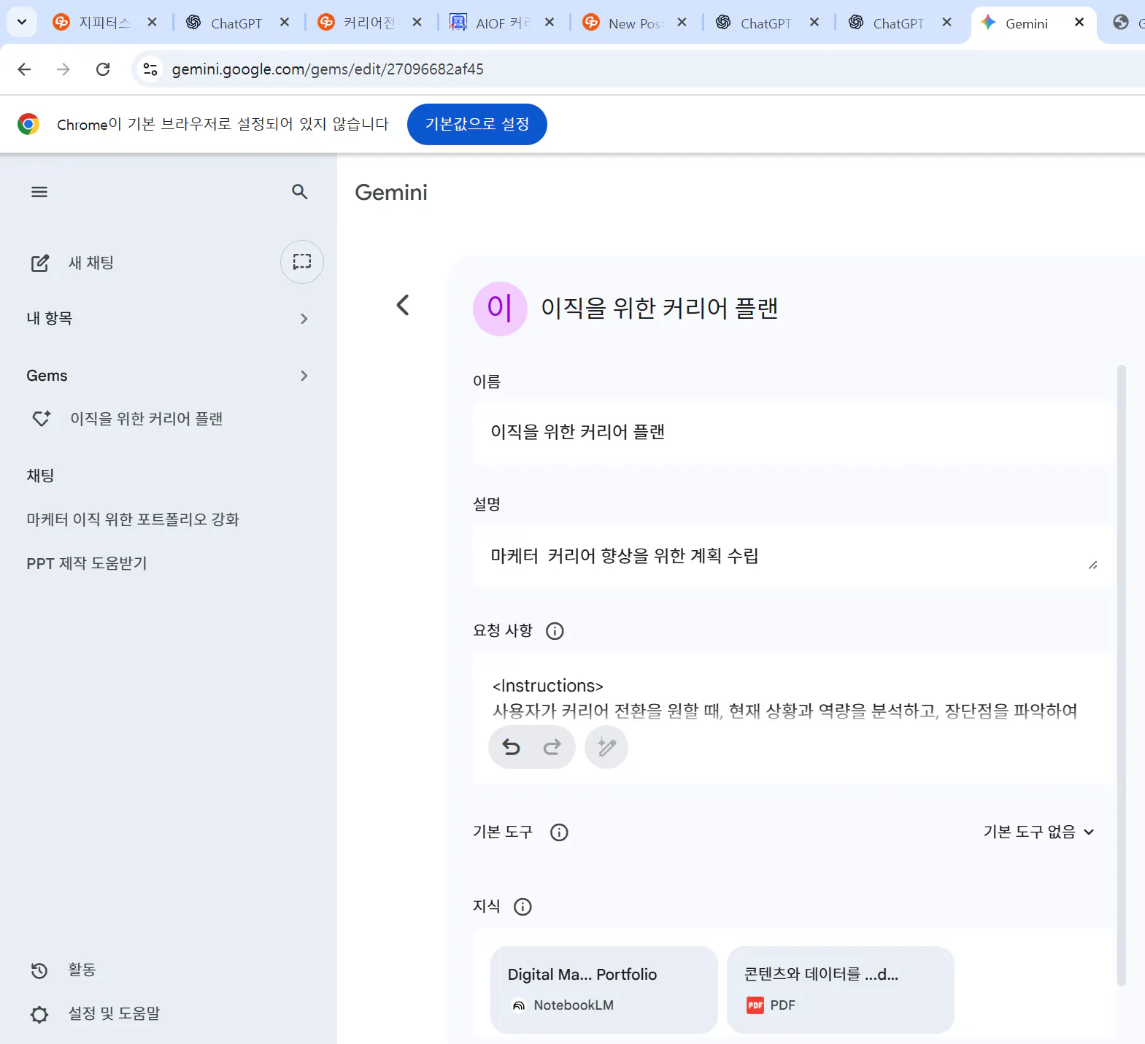Open chat PPT 제작 도움받기
The image size is (1145, 1044).
pyautogui.click(x=87, y=563)
